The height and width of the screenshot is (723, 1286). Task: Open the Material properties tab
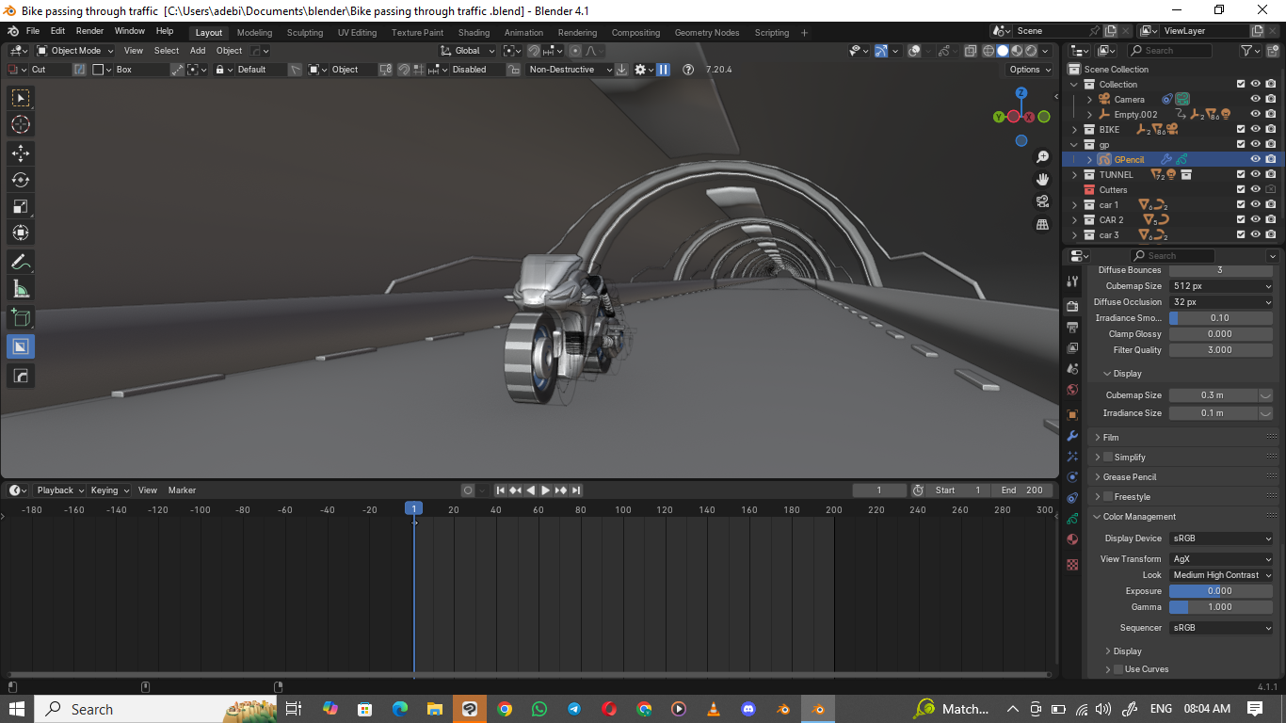(1072, 539)
